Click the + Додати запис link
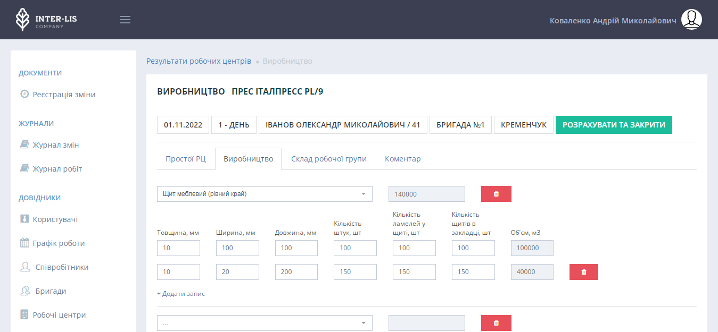 (x=181, y=294)
